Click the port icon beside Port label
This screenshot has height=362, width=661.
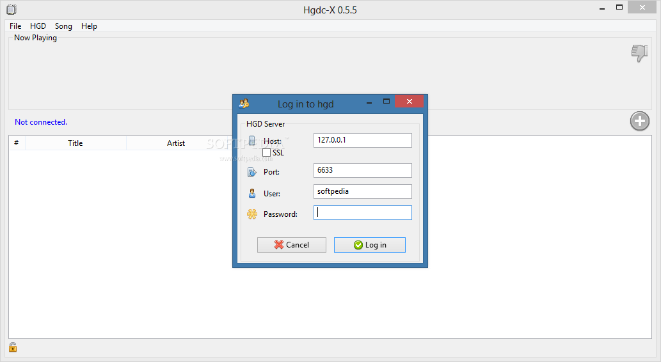[x=251, y=172]
